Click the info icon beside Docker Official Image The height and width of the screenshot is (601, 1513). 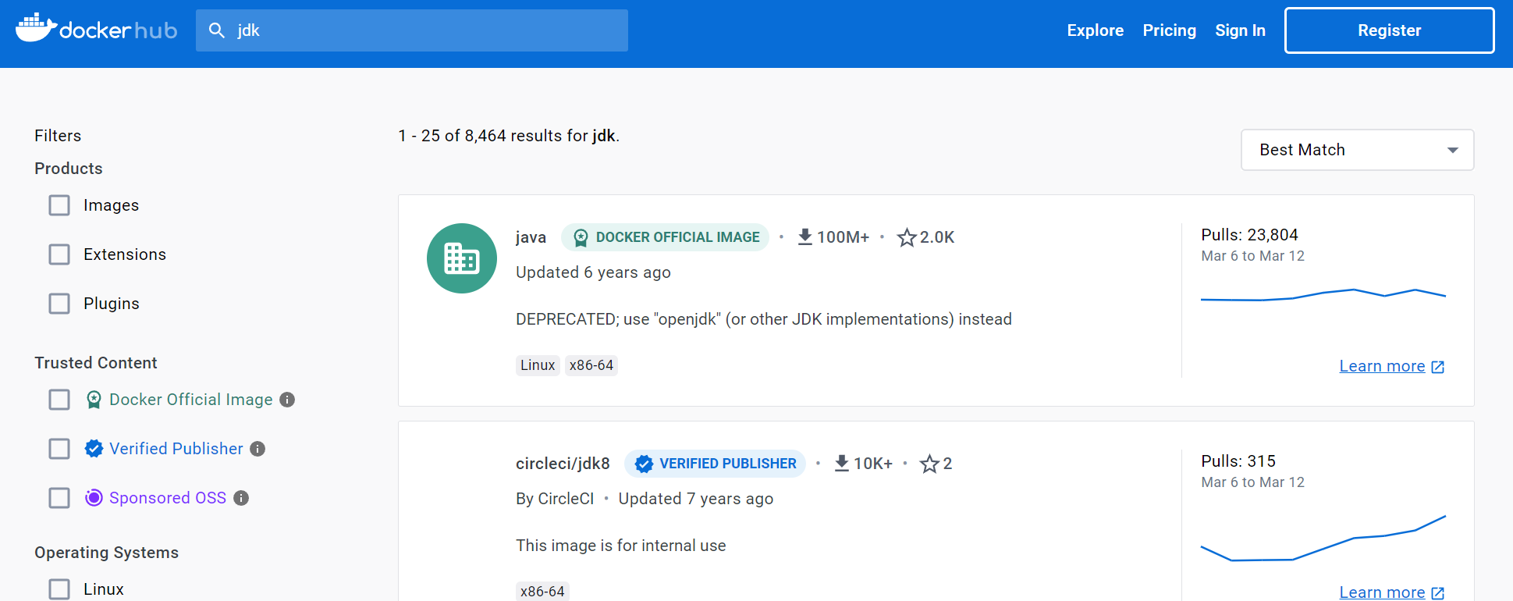[x=287, y=400]
